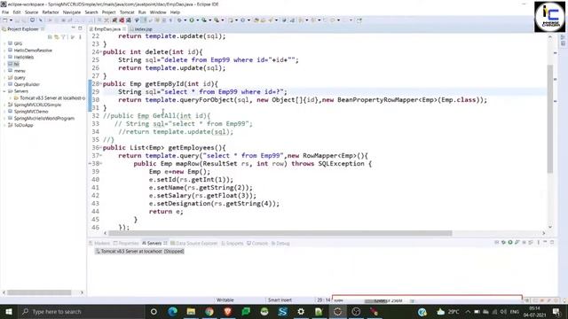Click the taskbar search box
This screenshot has height=319, width=568.
click(x=81, y=311)
